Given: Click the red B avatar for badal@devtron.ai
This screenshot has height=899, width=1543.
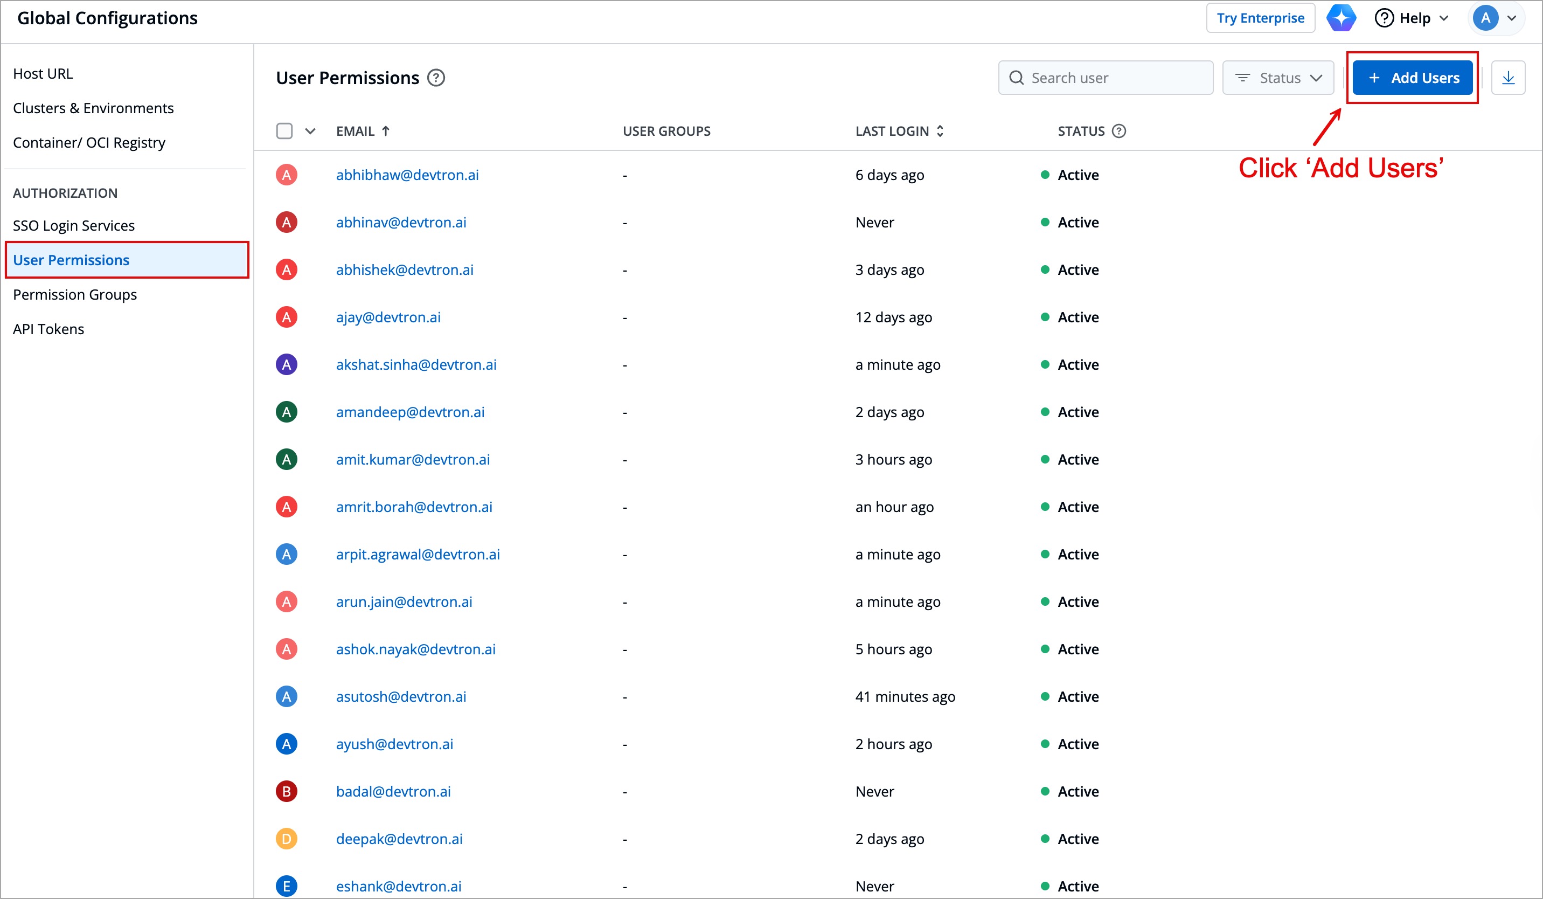Looking at the screenshot, I should tap(286, 791).
